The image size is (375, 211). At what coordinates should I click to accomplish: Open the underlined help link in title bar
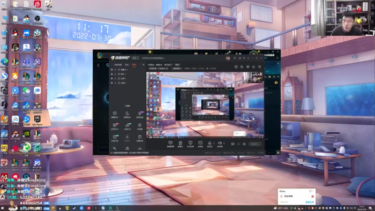(x=153, y=58)
